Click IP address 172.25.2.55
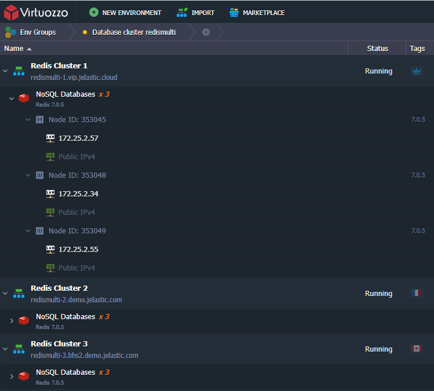Screen dimensions: 434x391 (78, 250)
